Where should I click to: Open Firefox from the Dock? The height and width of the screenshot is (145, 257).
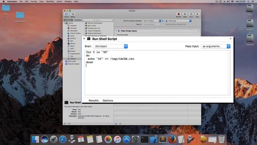coord(172,139)
